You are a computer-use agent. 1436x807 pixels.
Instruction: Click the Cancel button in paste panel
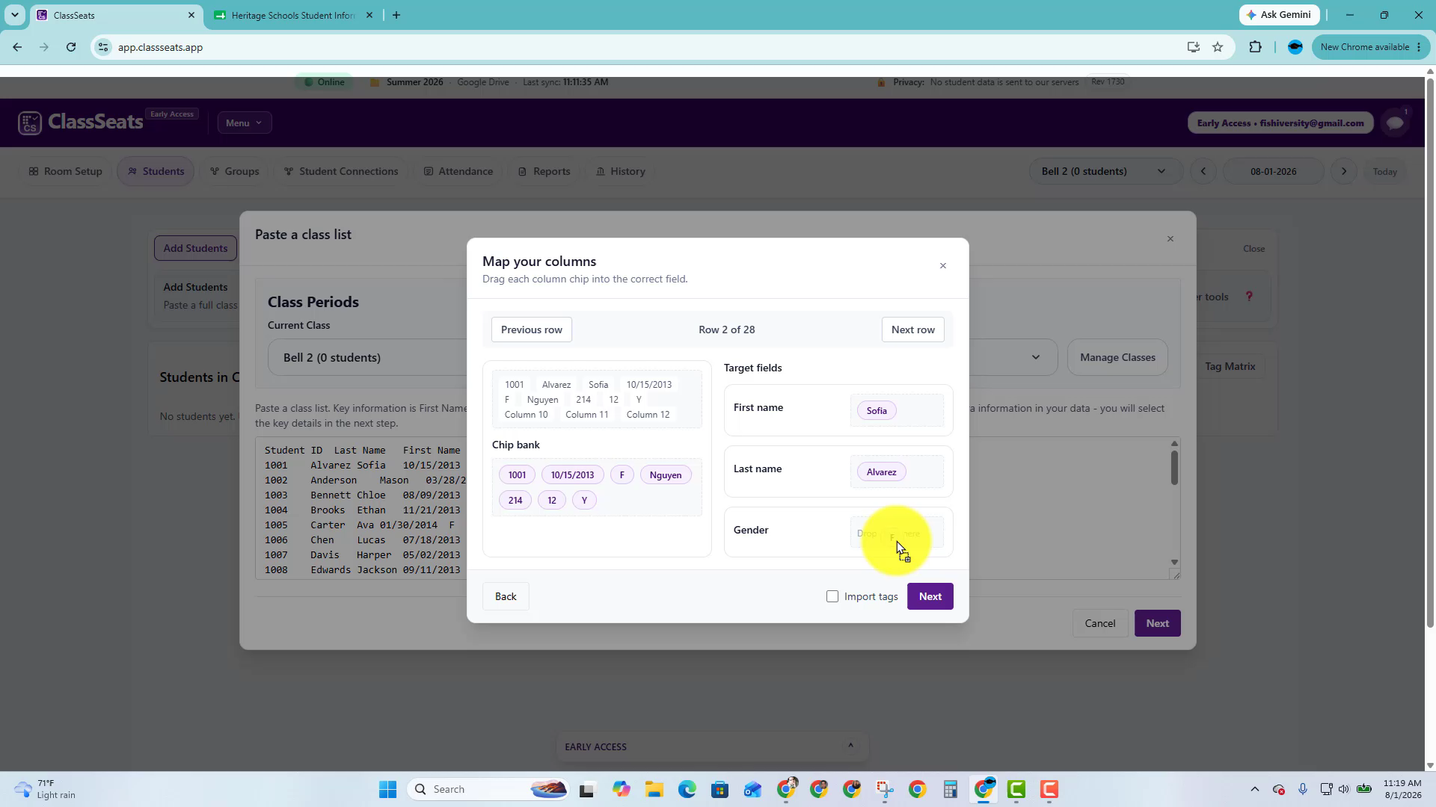click(1100, 623)
